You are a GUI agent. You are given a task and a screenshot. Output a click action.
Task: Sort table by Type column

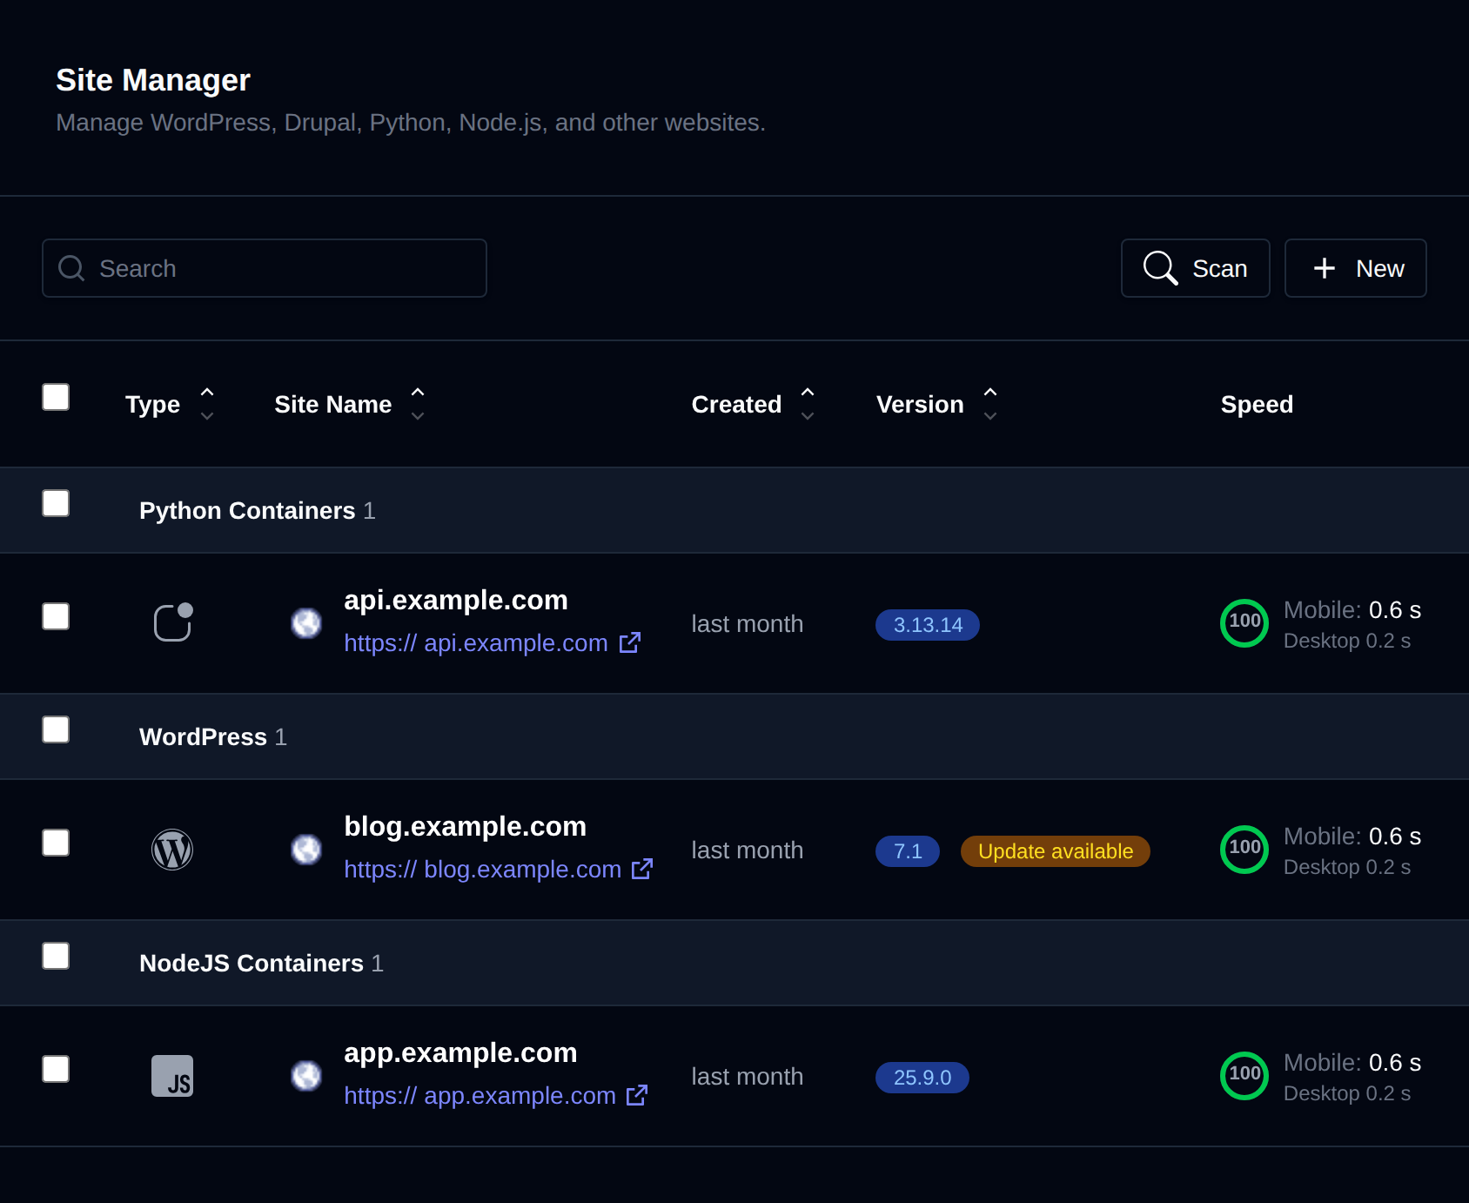(170, 404)
